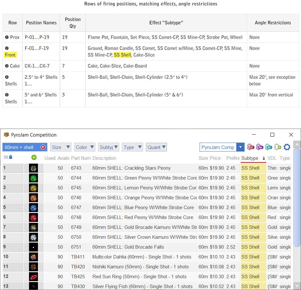Sort by the Subtype column header
Image resolution: width=301 pixels, height=290 pixels.
tap(250, 158)
